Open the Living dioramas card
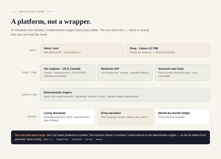 [x=68, y=117]
